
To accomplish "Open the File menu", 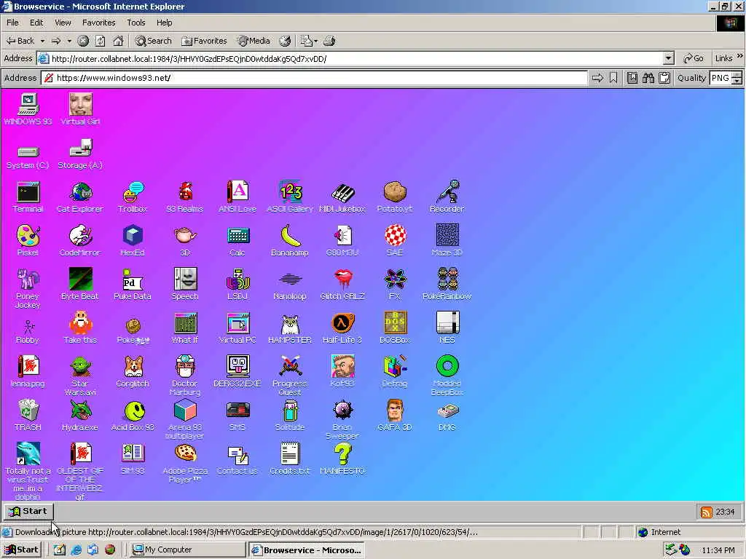I will point(13,23).
